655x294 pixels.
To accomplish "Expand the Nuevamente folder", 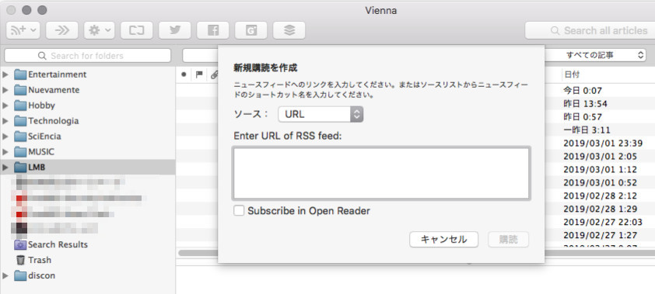I will [x=5, y=90].
